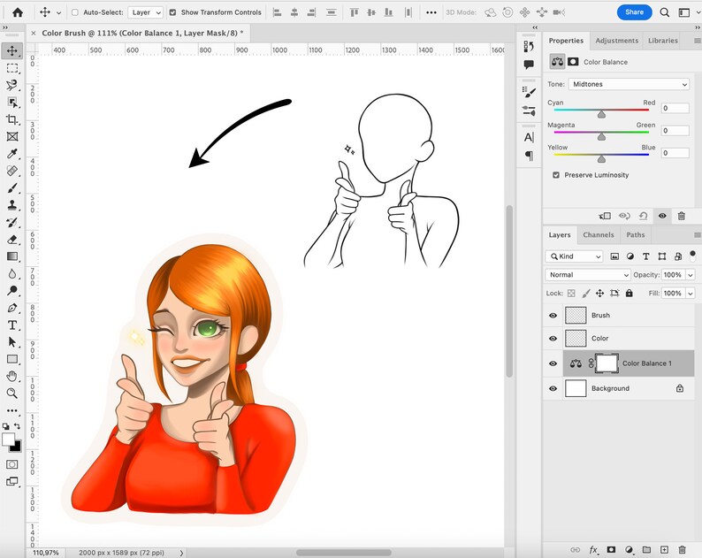The width and height of the screenshot is (702, 558).
Task: Select the Hand tool
Action: coord(12,376)
